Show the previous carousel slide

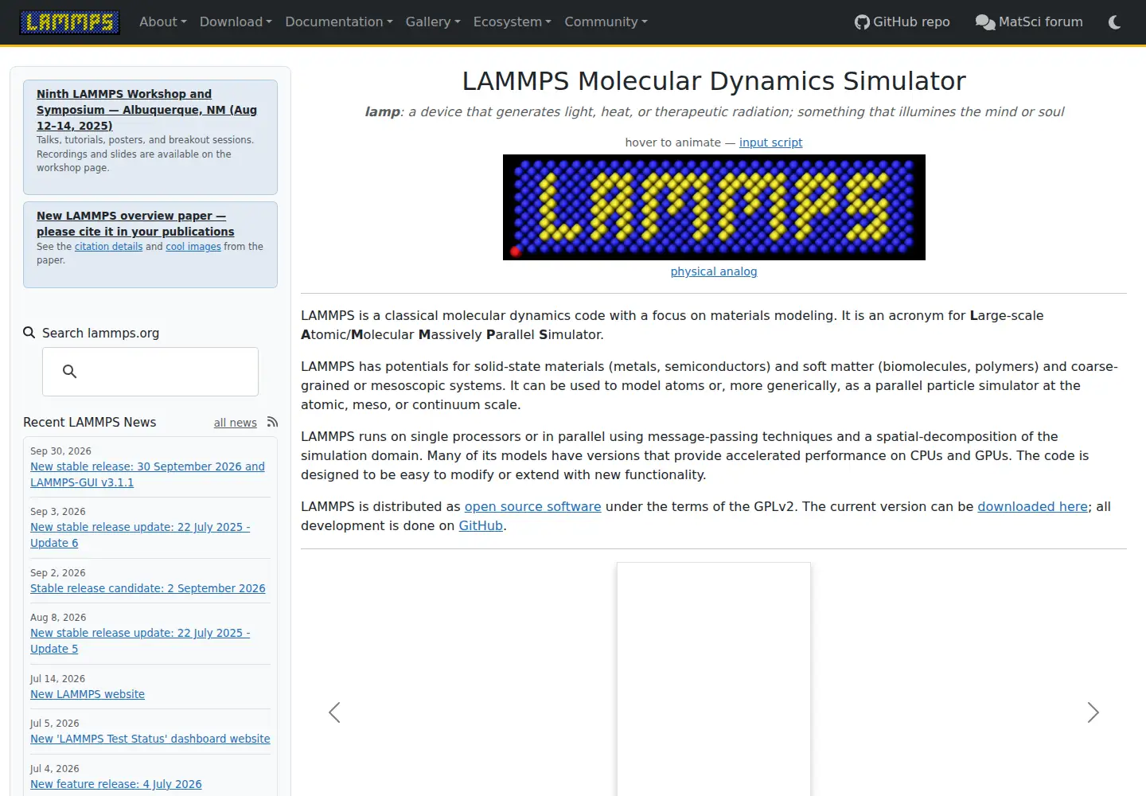click(x=334, y=712)
